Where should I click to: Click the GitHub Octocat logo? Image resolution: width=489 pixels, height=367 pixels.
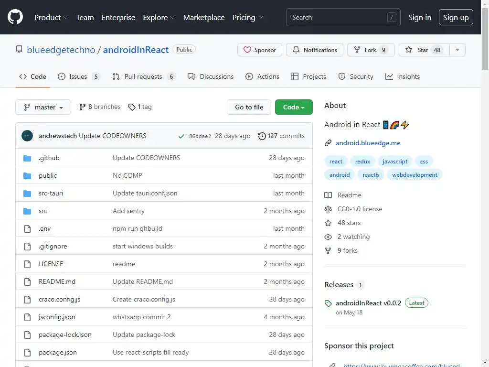(x=15, y=17)
